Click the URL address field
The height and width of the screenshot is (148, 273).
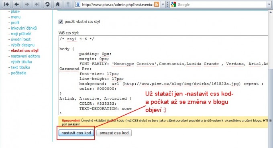click(117, 4)
